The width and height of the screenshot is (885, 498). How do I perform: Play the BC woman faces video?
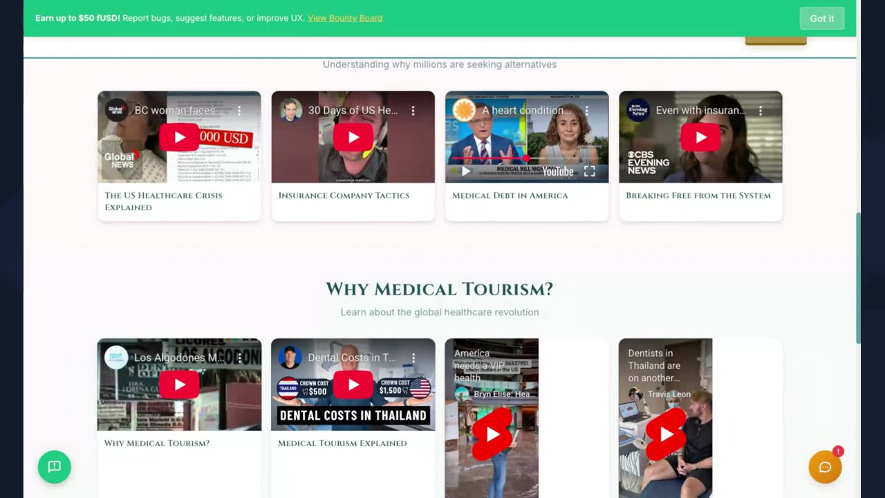point(179,137)
